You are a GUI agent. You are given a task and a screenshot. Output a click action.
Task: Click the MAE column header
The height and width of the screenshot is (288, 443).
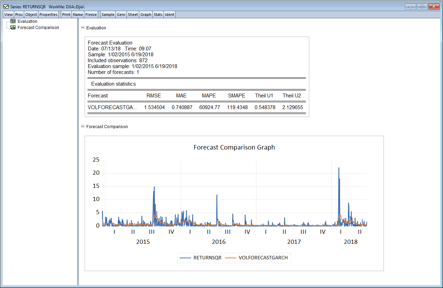[x=181, y=96]
